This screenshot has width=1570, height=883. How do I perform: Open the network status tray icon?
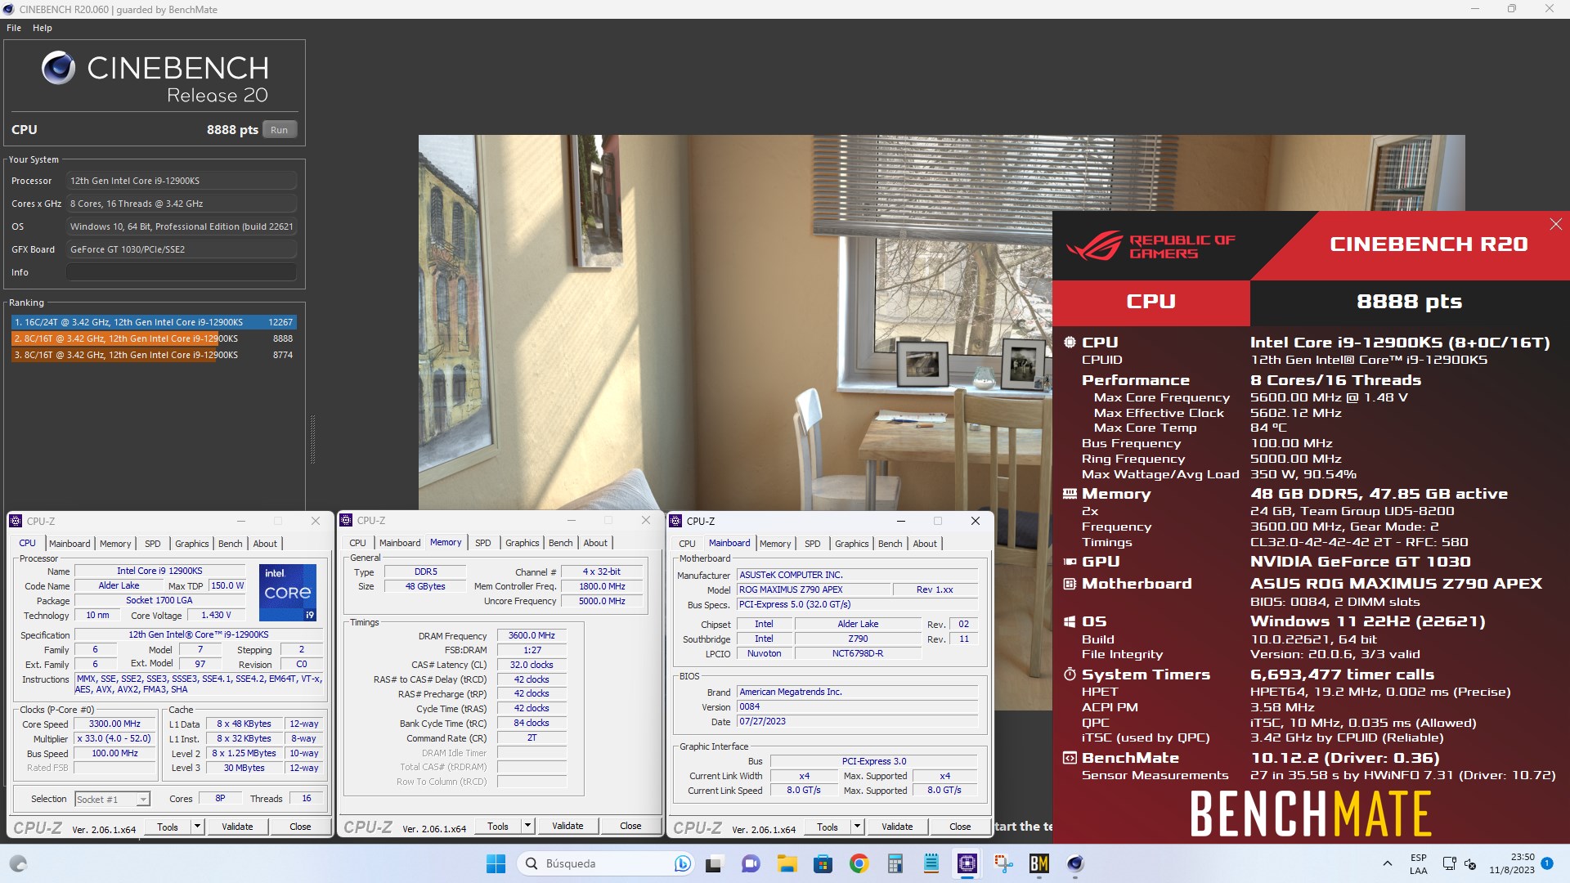(1449, 863)
